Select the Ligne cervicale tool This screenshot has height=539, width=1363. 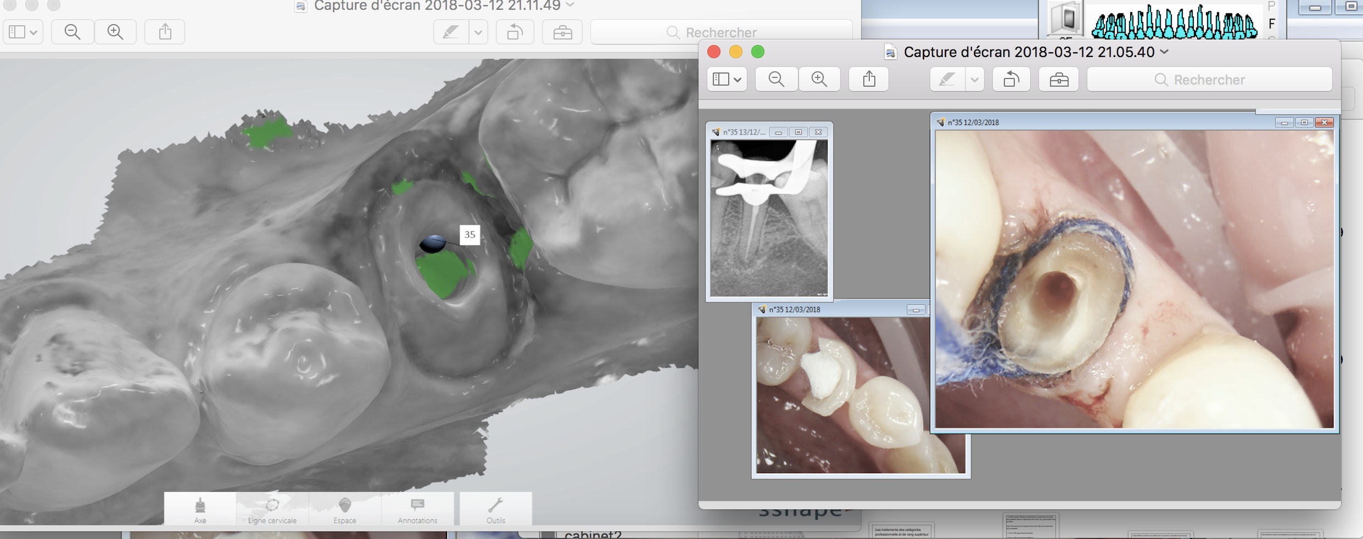[272, 510]
